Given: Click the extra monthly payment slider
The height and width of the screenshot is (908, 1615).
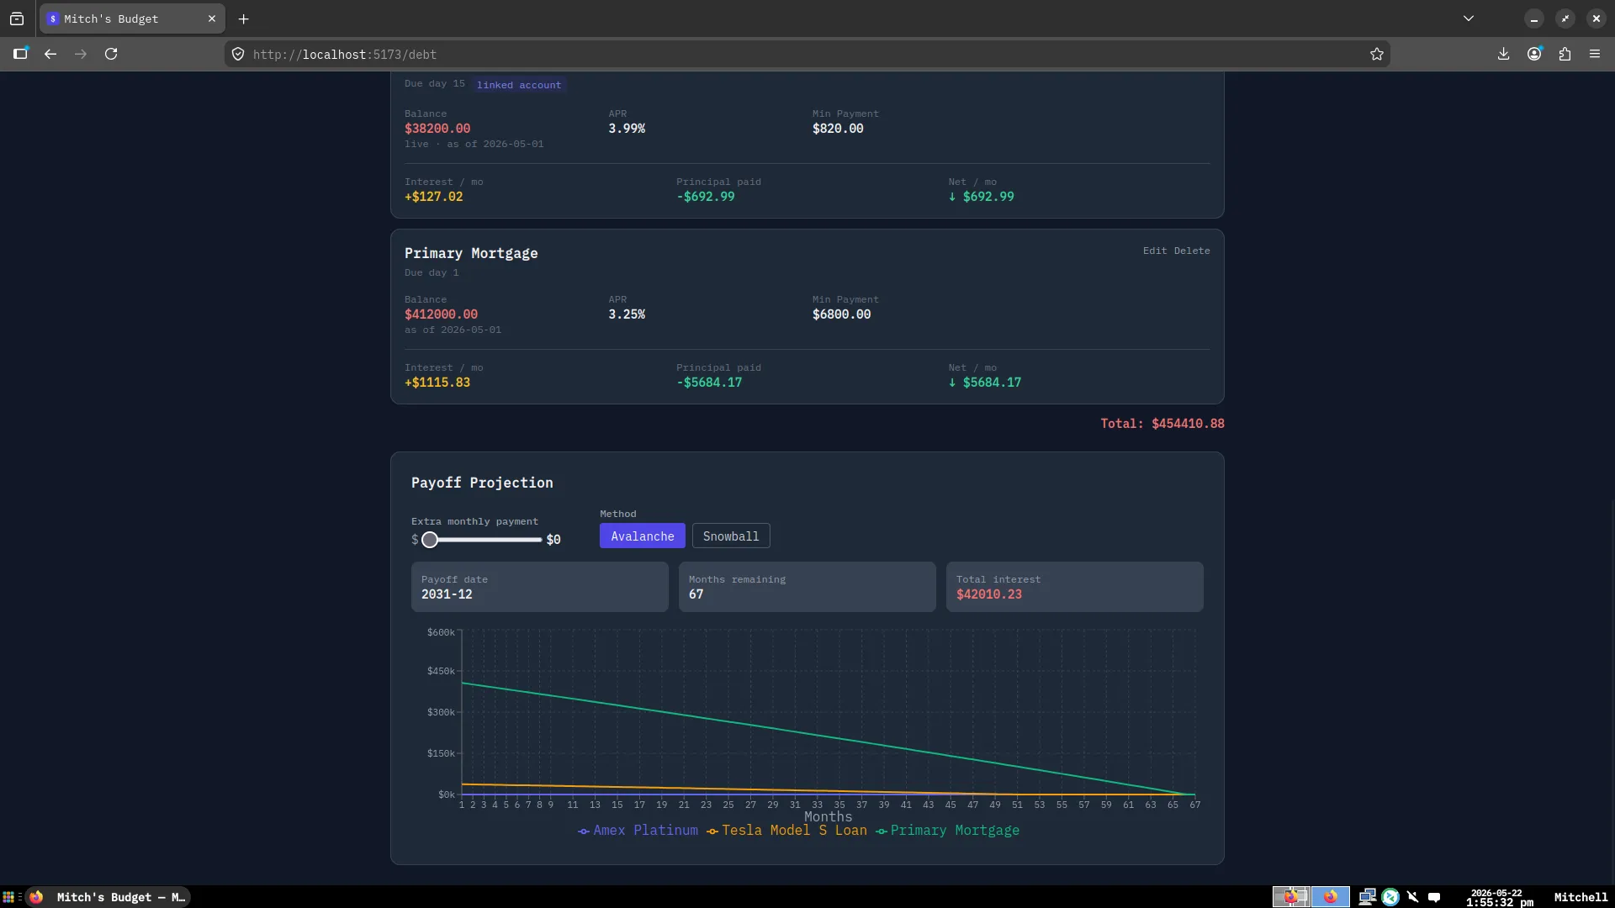Looking at the screenshot, I should [x=482, y=540].
